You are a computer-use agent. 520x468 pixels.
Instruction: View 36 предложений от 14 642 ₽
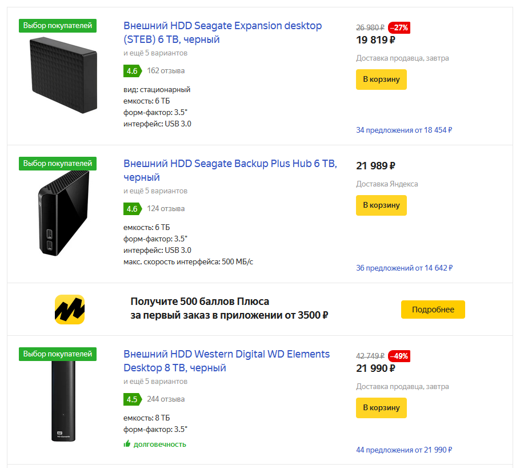pos(404,268)
